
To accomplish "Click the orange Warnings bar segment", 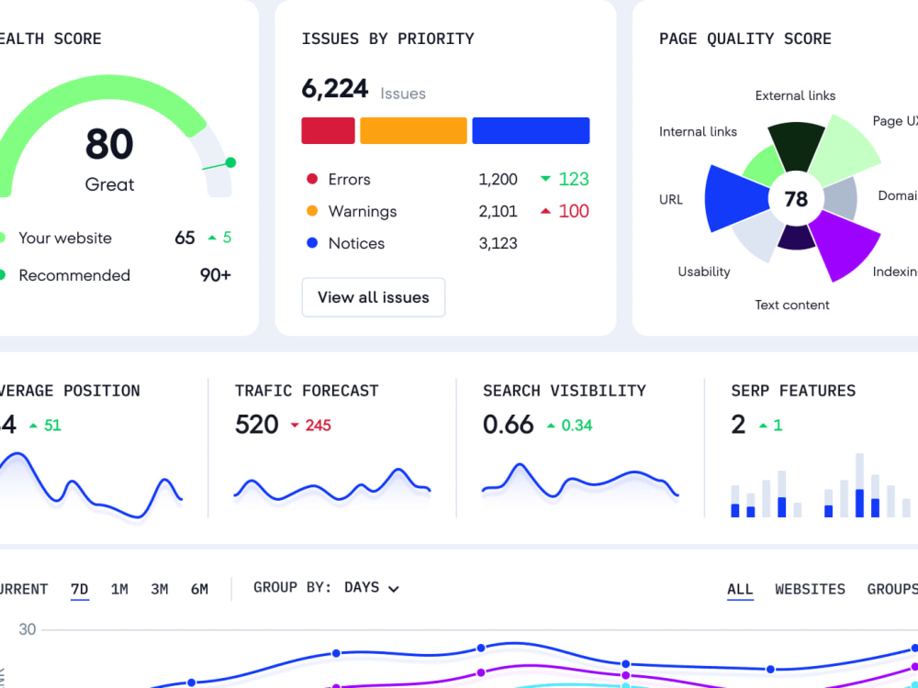I will 413,130.
